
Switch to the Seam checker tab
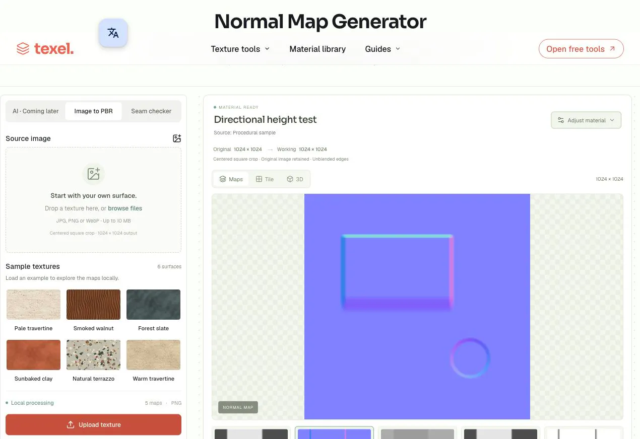pyautogui.click(x=151, y=111)
